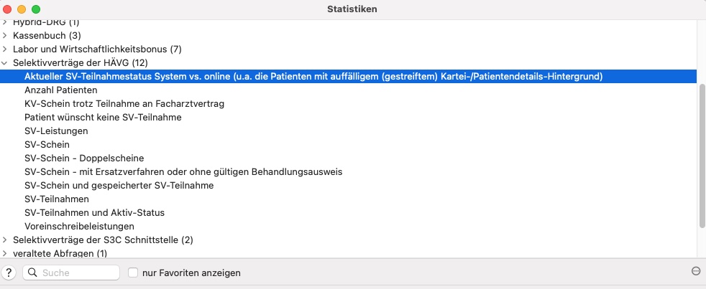
Task: Open the Voreinschreibeleistungen statistic
Action: [79, 226]
